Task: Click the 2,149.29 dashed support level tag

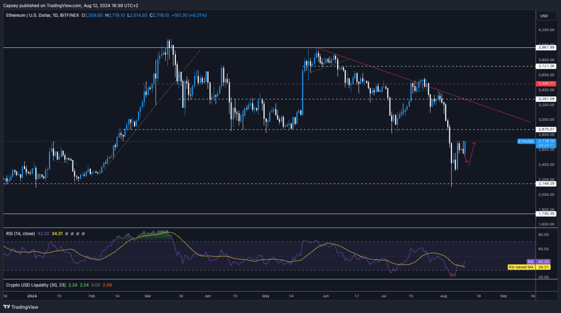Action: click(545, 185)
